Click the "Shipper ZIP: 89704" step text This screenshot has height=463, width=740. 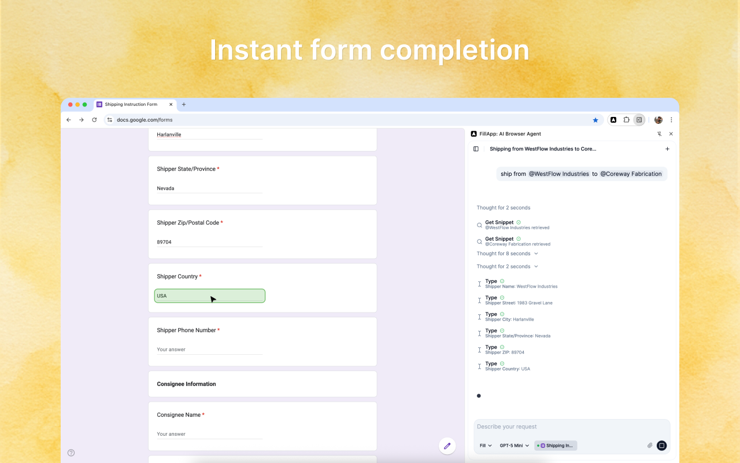click(505, 352)
